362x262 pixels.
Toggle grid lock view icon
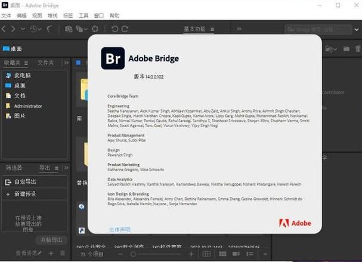[206, 254]
